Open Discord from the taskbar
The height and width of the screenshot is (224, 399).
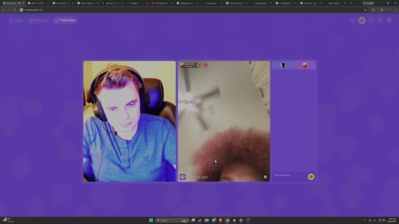coord(214,220)
